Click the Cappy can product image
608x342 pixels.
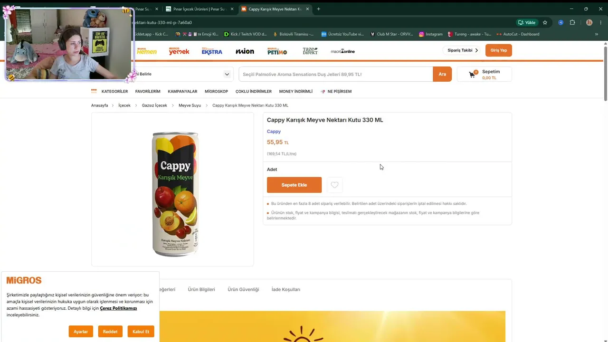pyautogui.click(x=175, y=194)
